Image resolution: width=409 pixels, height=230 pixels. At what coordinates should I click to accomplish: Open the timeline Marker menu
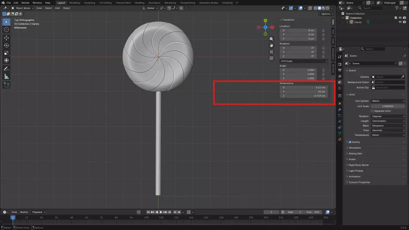(24, 212)
